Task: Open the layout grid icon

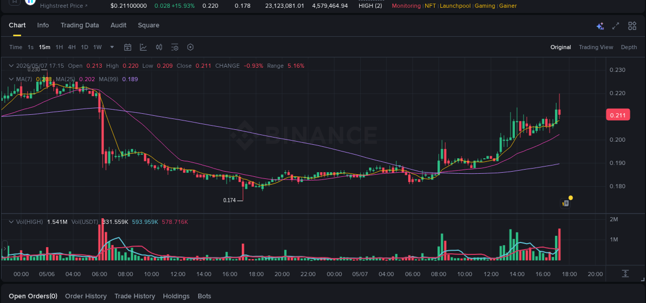Action: click(632, 26)
